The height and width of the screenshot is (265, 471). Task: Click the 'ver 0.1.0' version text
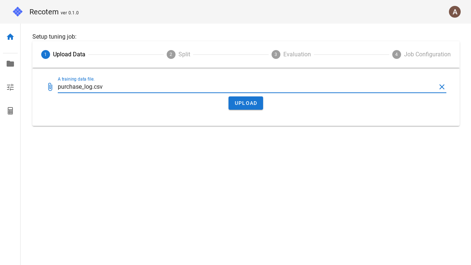click(70, 13)
